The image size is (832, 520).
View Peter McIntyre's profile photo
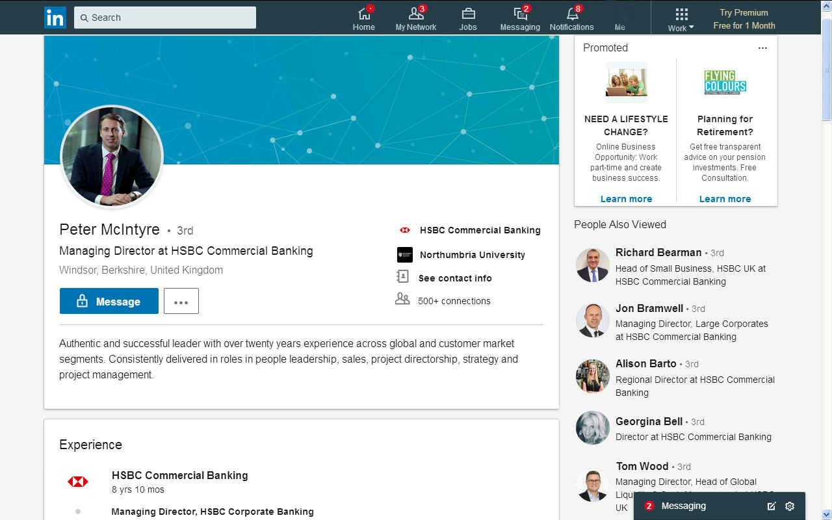point(112,157)
